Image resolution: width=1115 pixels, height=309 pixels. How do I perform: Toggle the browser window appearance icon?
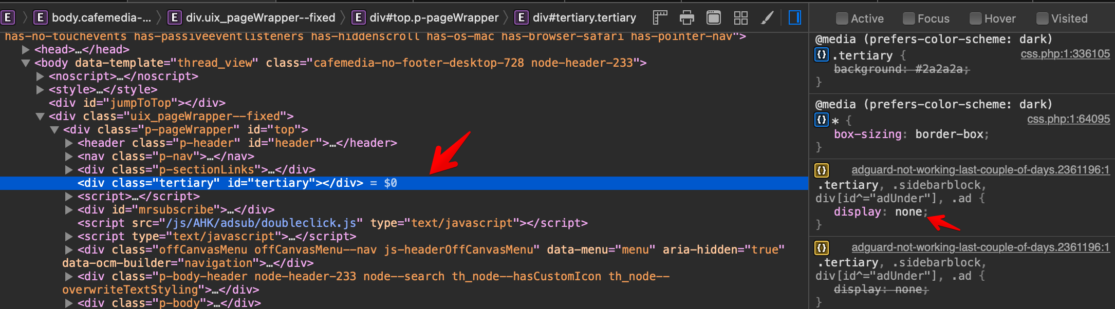[714, 18]
